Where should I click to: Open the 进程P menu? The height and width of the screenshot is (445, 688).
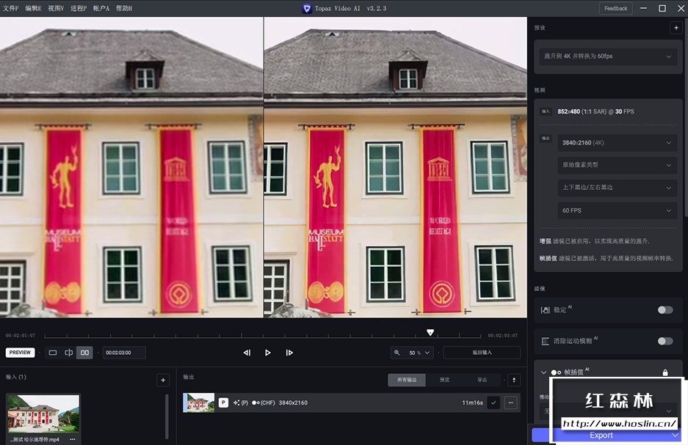[79, 8]
